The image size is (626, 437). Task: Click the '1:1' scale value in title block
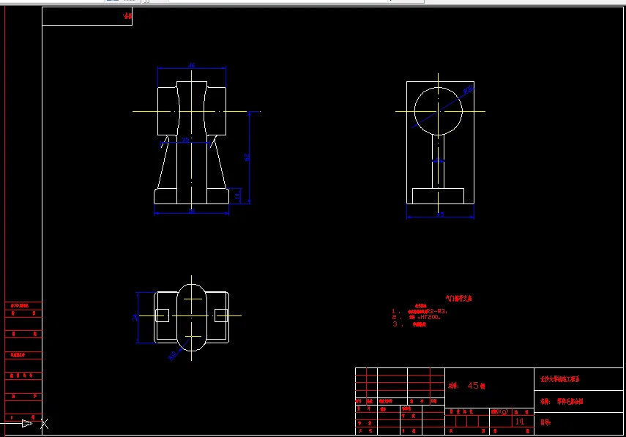519,422
